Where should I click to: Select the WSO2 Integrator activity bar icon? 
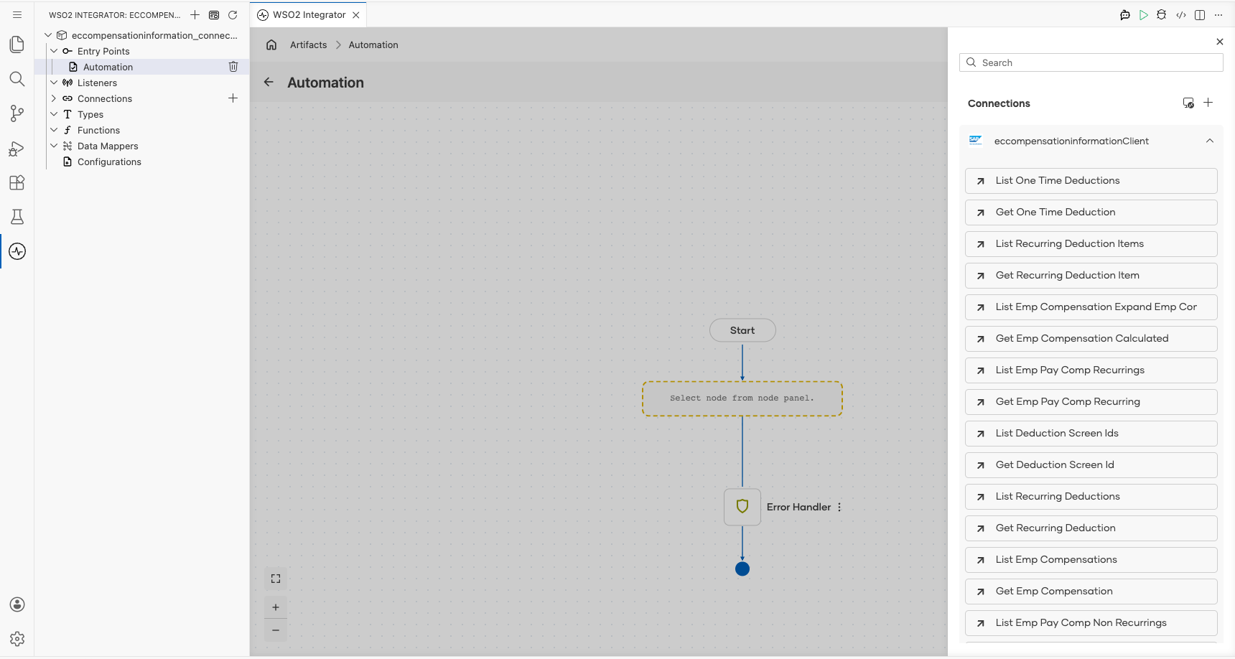17,251
